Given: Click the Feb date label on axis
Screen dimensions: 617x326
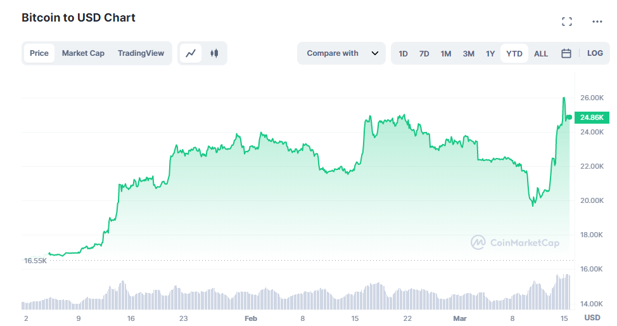Looking at the screenshot, I should [x=251, y=318].
